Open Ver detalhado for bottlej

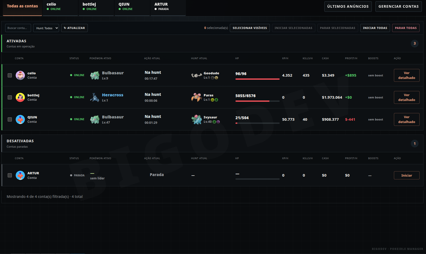click(x=407, y=97)
